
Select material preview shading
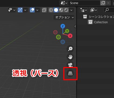[x=61, y=10]
